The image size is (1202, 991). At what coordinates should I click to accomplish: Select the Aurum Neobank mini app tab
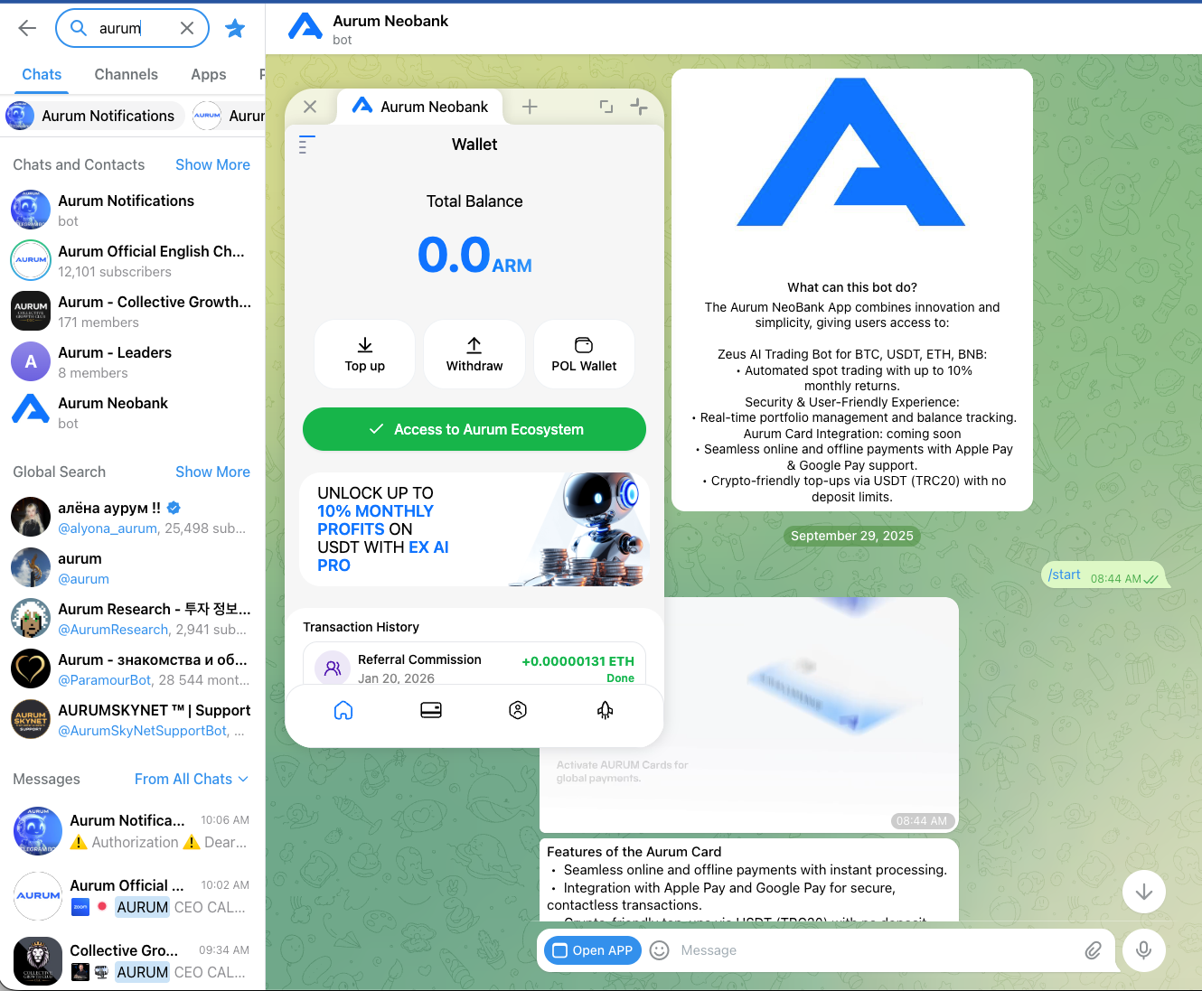tap(420, 107)
